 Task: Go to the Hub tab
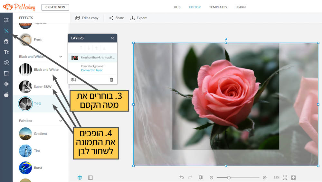177,7
